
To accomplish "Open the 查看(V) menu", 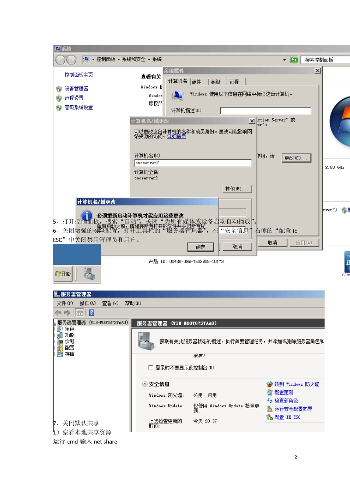I will click(x=110, y=303).
